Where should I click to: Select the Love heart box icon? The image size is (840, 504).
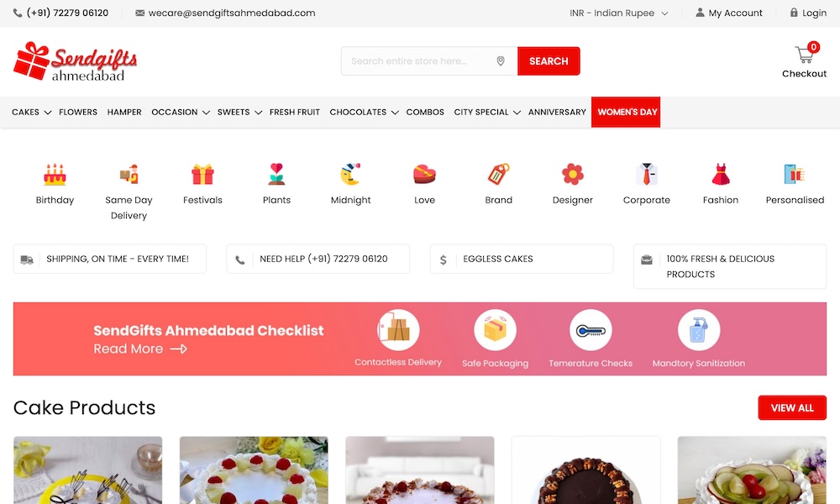coord(424,175)
